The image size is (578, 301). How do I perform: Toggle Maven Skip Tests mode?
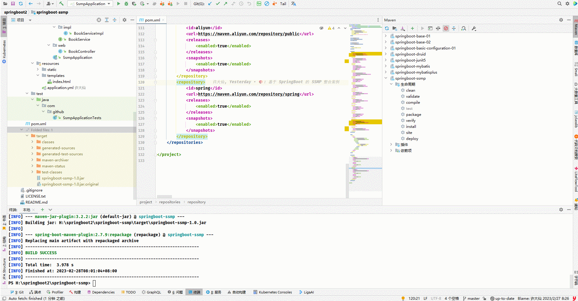(x=446, y=28)
